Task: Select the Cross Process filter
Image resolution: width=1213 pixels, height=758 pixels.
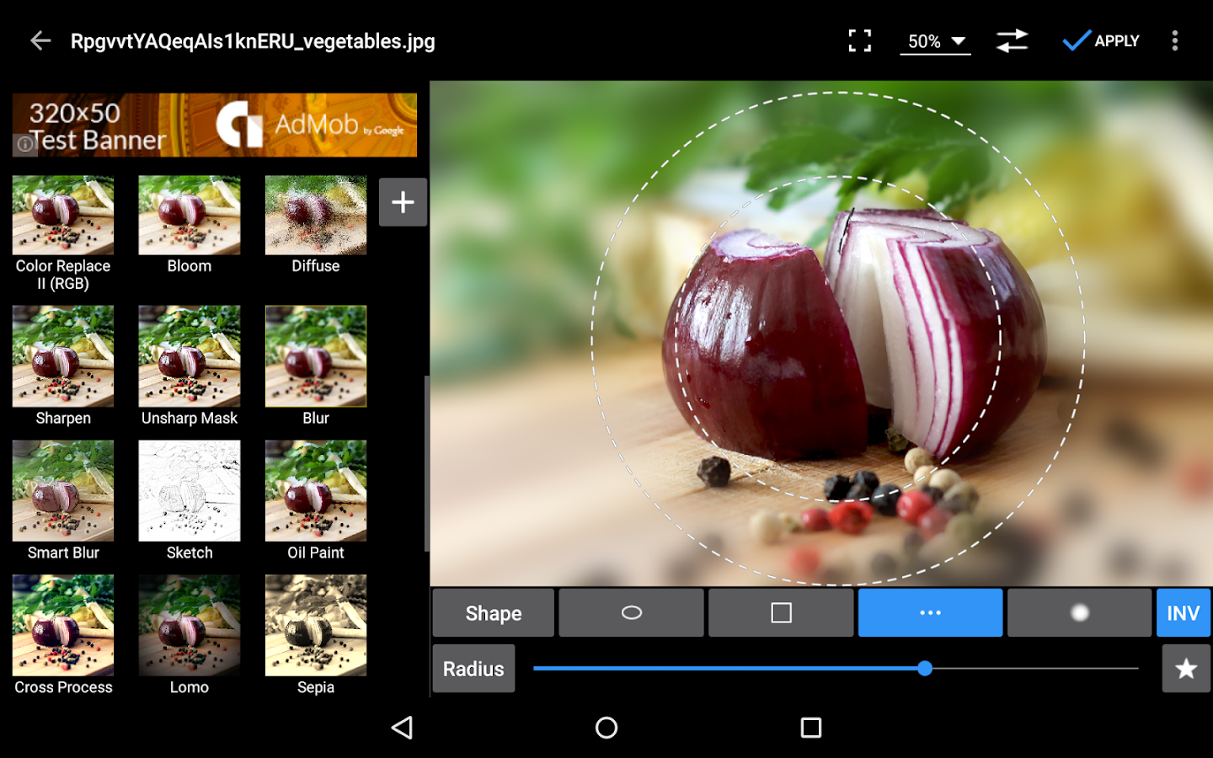Action: (x=62, y=626)
